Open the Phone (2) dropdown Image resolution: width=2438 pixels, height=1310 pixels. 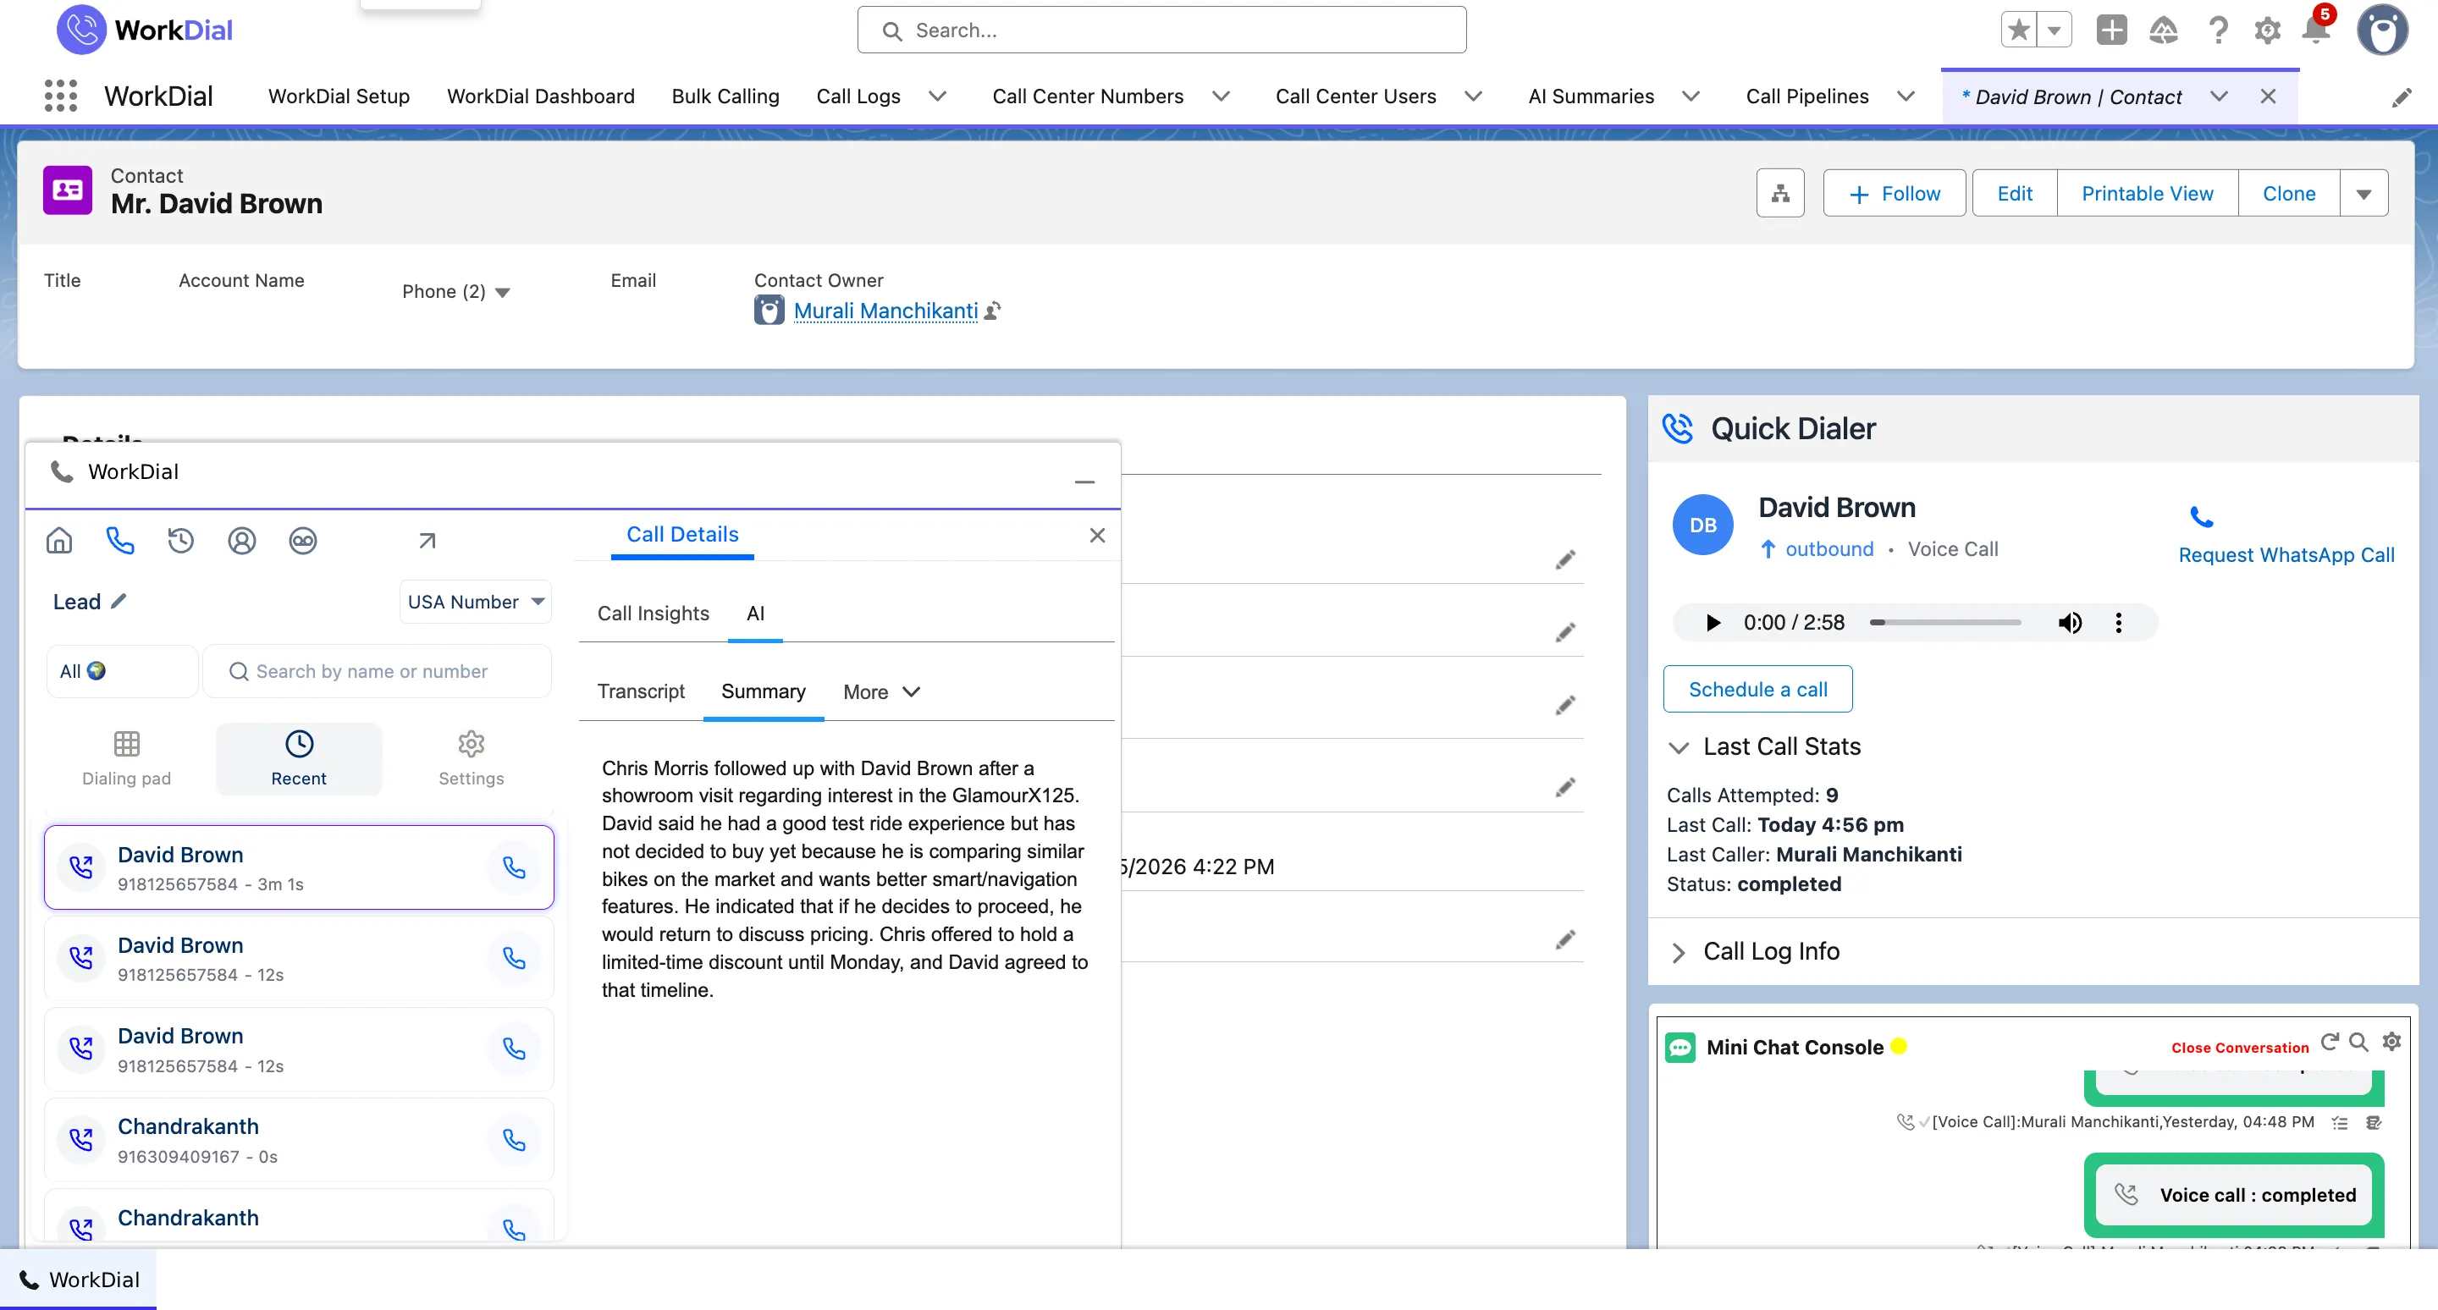click(x=456, y=291)
